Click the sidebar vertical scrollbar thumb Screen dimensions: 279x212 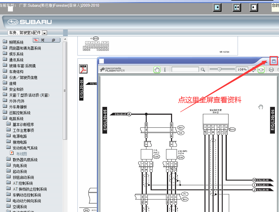pos(65,91)
